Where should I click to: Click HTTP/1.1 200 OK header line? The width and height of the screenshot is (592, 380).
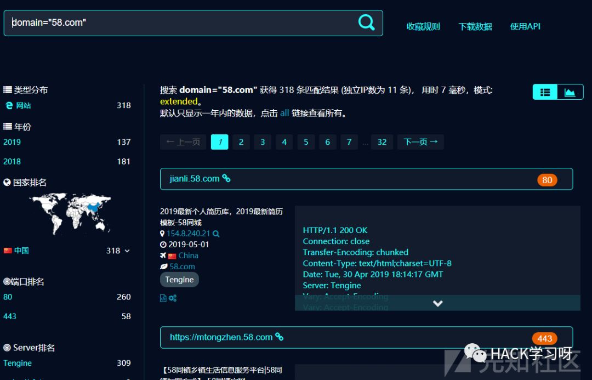335,230
